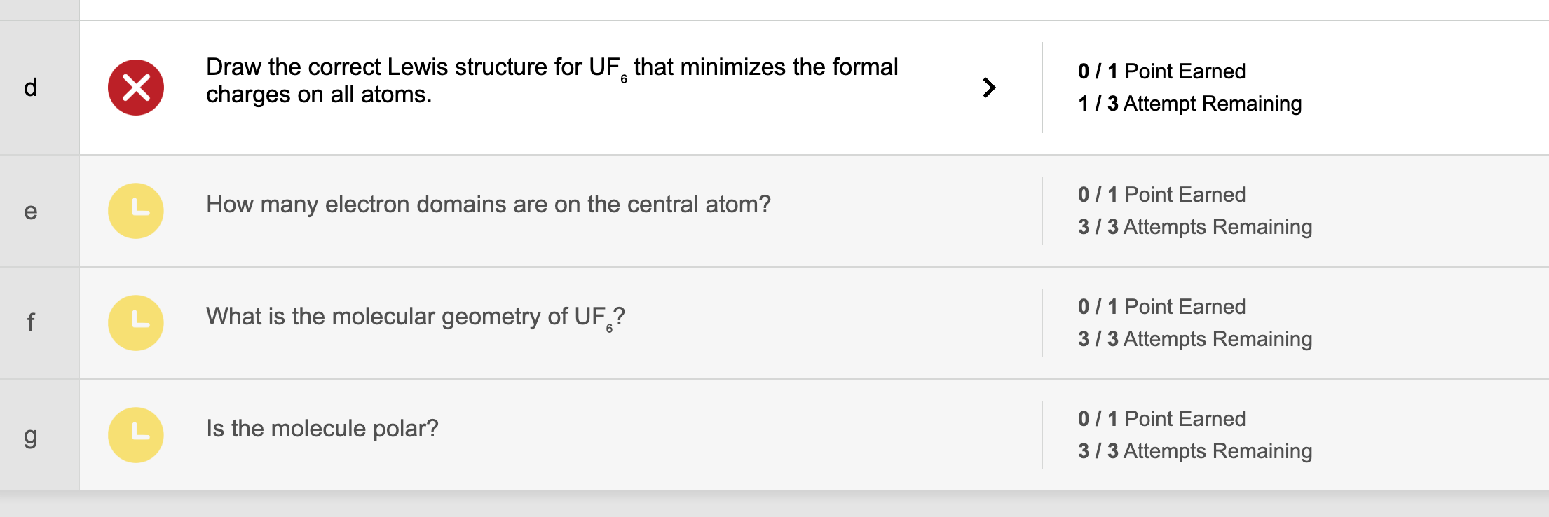Click the question 'Is the molecule polar?'

coord(322,427)
